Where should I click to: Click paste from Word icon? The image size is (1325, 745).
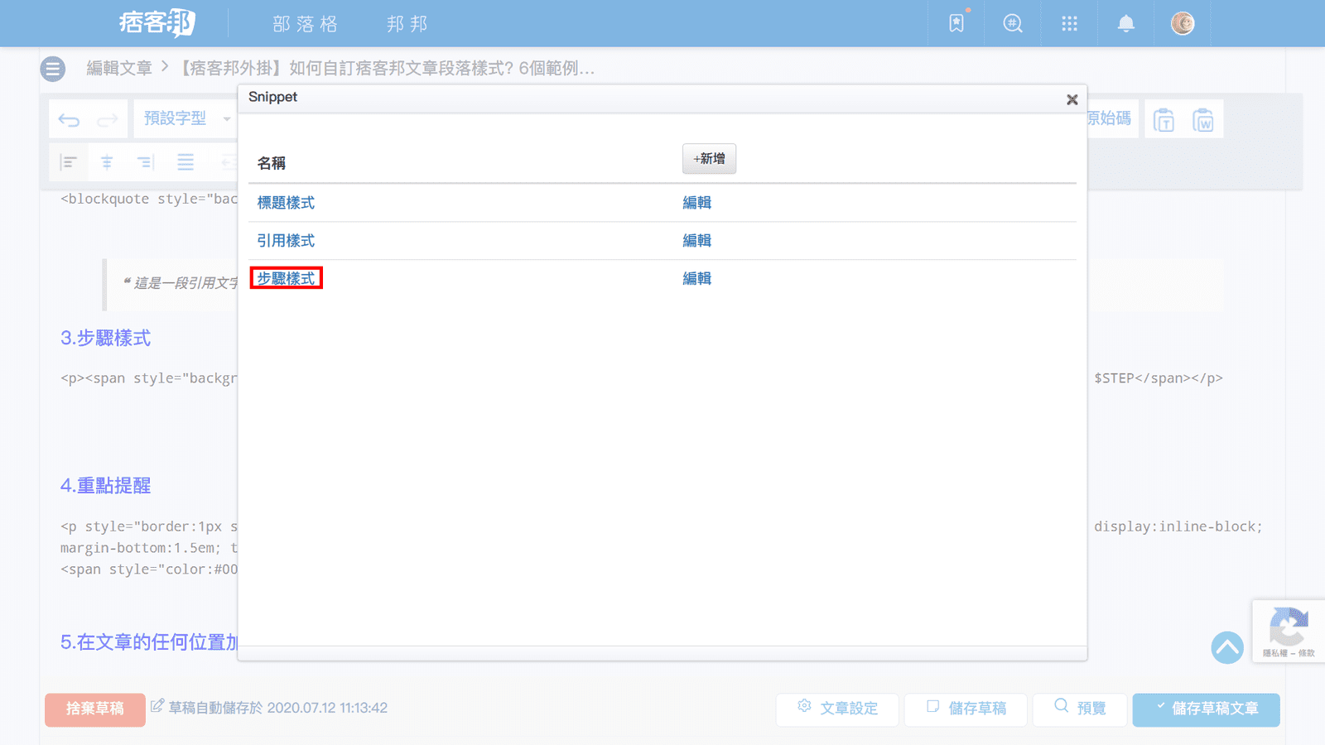(1202, 121)
